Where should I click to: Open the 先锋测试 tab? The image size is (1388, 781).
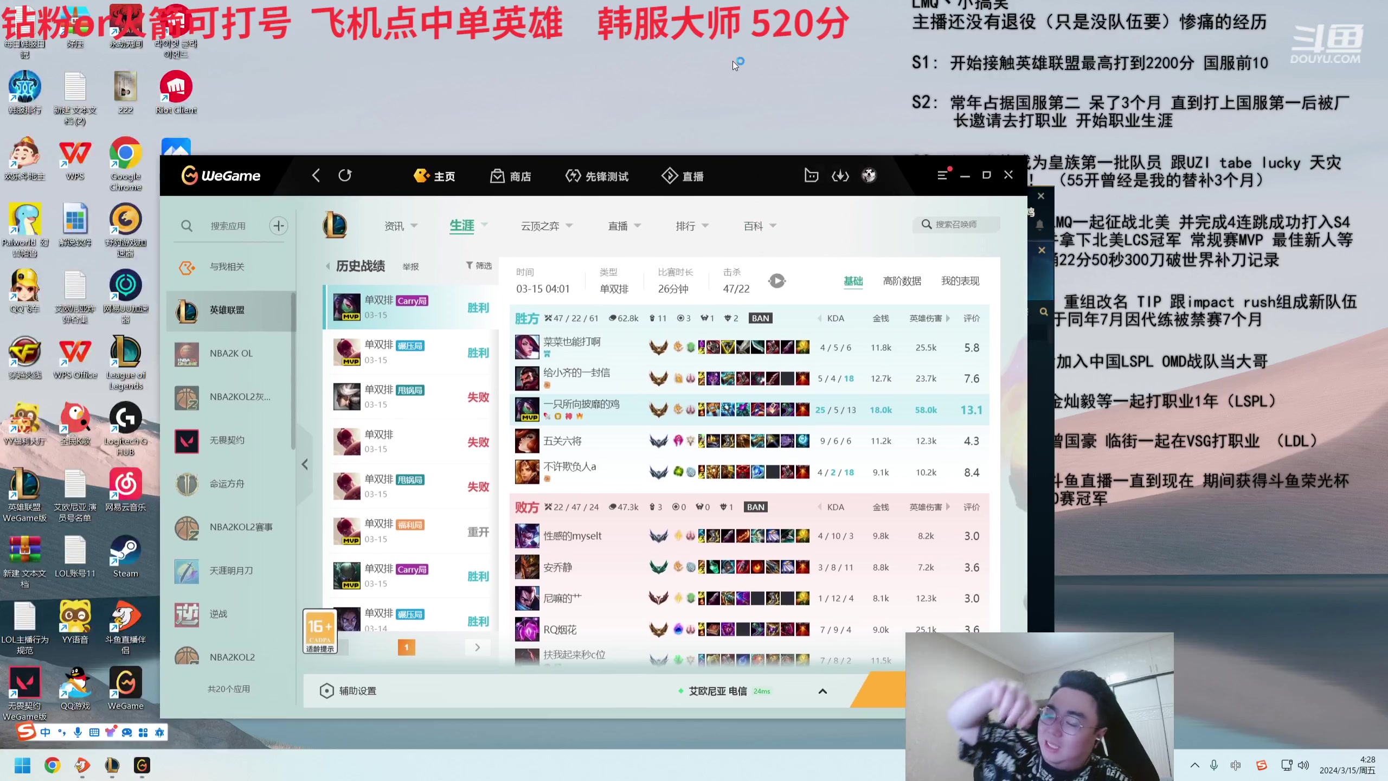596,176
